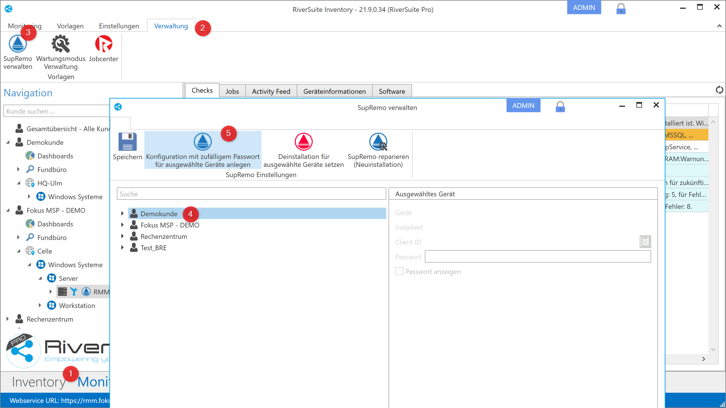Open SupRemo verwalten in the ribbon
Screen dimensions: 726x408
pyautogui.click(x=18, y=52)
